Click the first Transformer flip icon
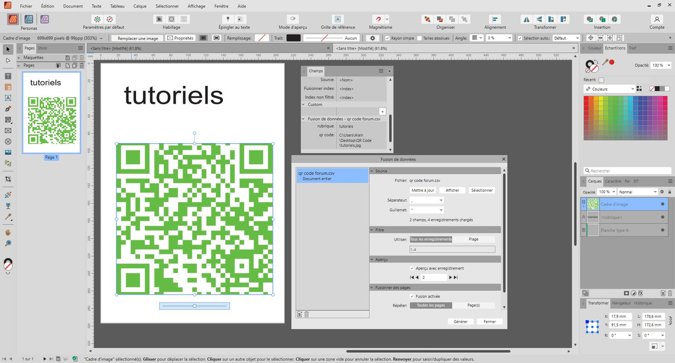675x363 pixels. click(526, 19)
